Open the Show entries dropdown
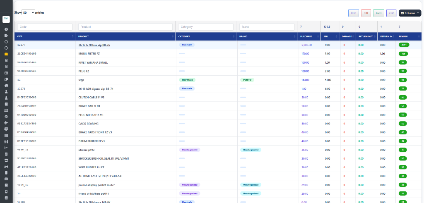Screen dimensions: 424x203 (x=28, y=12)
